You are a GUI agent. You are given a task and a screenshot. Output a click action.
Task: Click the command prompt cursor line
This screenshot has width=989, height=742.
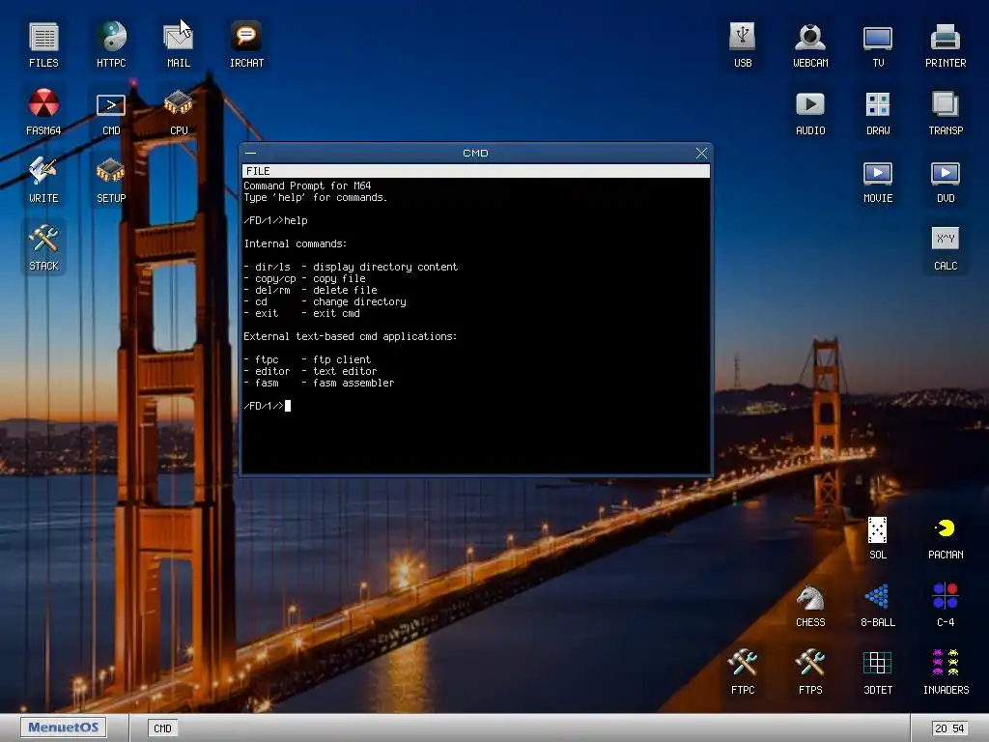[268, 406]
